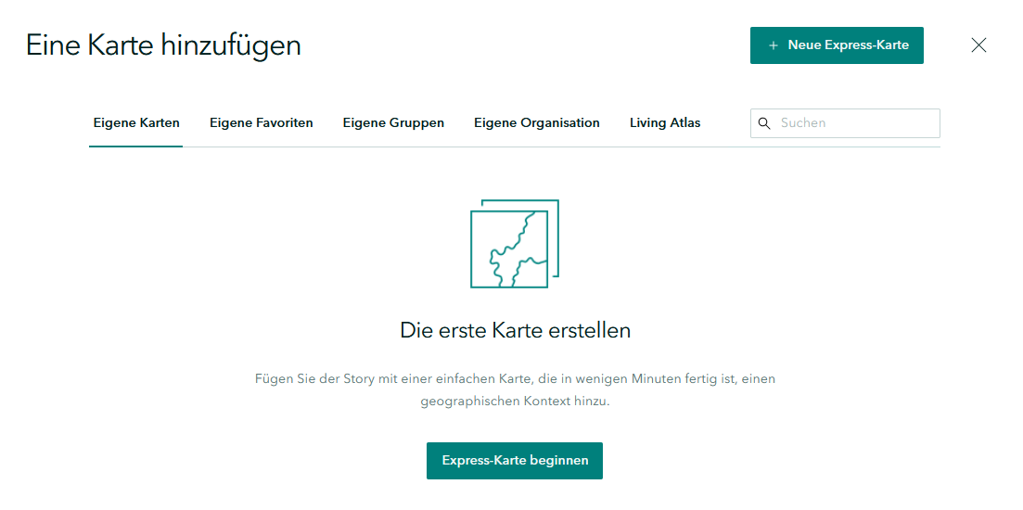Click the Die erste Karte erstellen heading

pos(515,330)
